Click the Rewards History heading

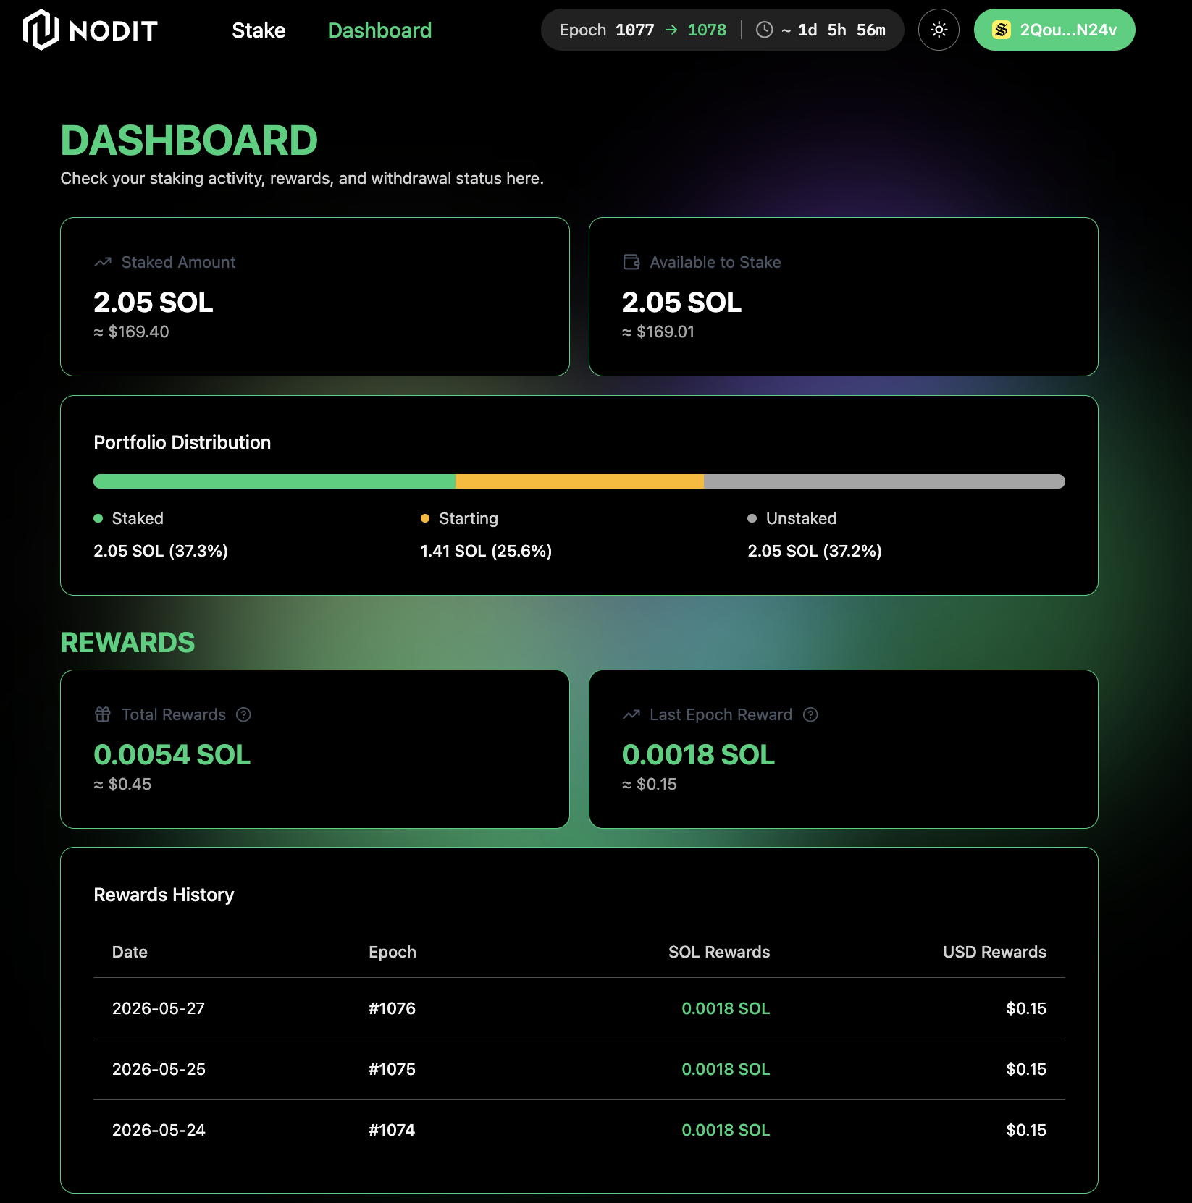pyautogui.click(x=164, y=895)
